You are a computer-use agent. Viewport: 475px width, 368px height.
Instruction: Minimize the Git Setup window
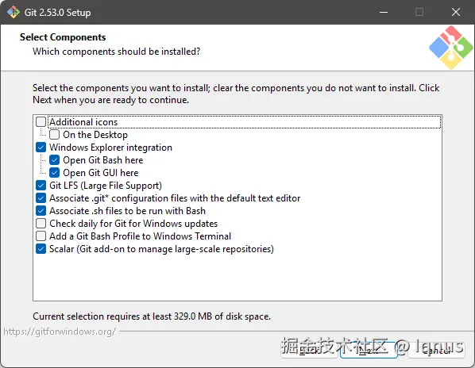[384, 12]
